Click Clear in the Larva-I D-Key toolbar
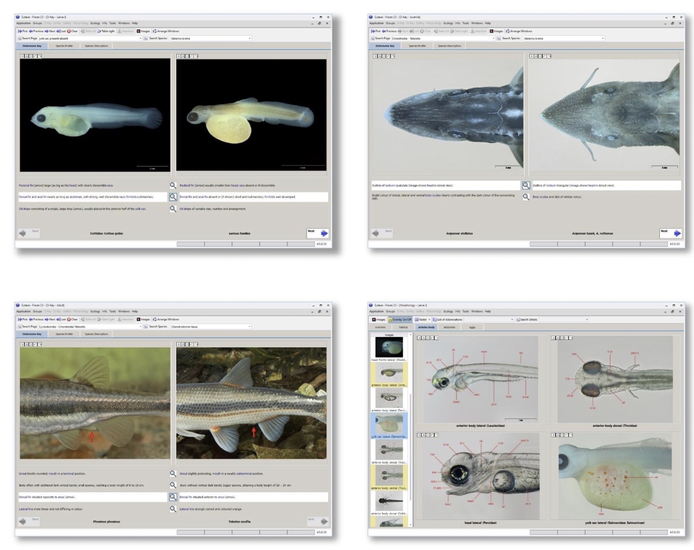The height and width of the screenshot is (550, 694). point(72,31)
